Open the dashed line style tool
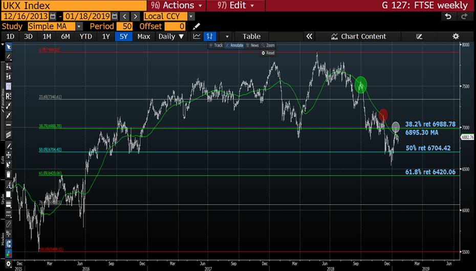Screen dimensions: 476x271 pos(9,214)
